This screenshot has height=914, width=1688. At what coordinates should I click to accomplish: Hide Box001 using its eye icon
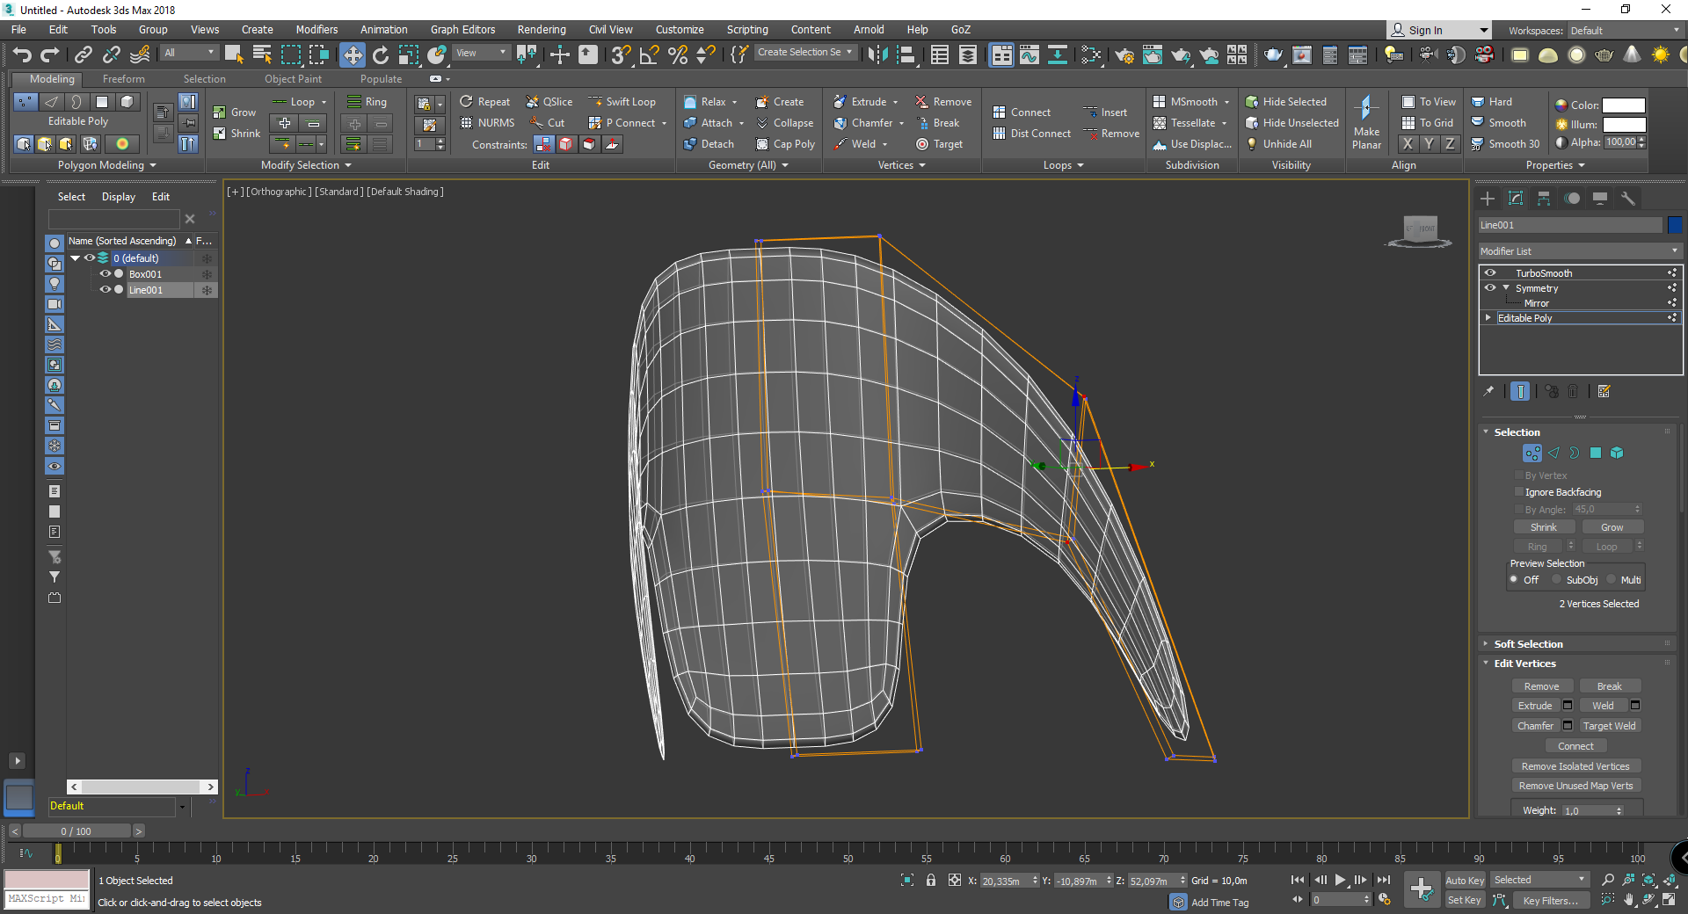[x=105, y=273]
